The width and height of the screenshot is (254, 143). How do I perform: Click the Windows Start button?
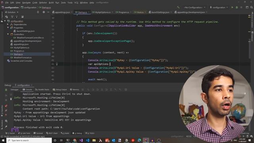click(3, 140)
